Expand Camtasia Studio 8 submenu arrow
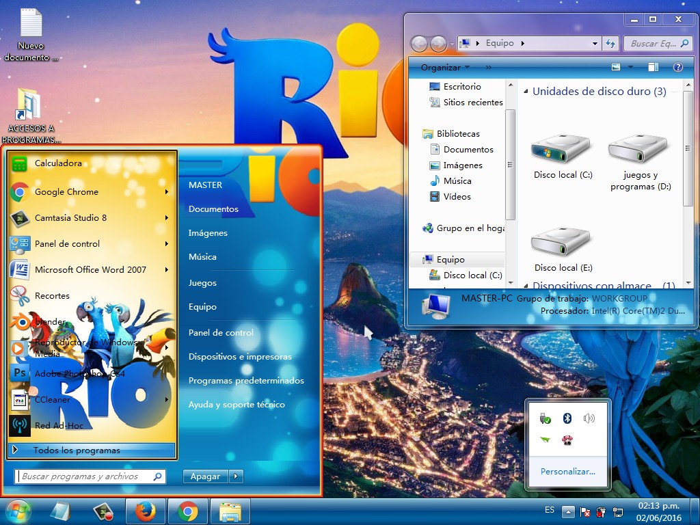Viewport: 700px width, 525px height. coord(167,218)
